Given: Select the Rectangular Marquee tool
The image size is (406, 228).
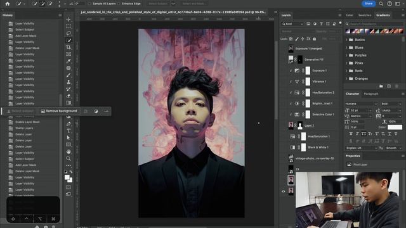Looking at the screenshot, I should click(69, 27).
